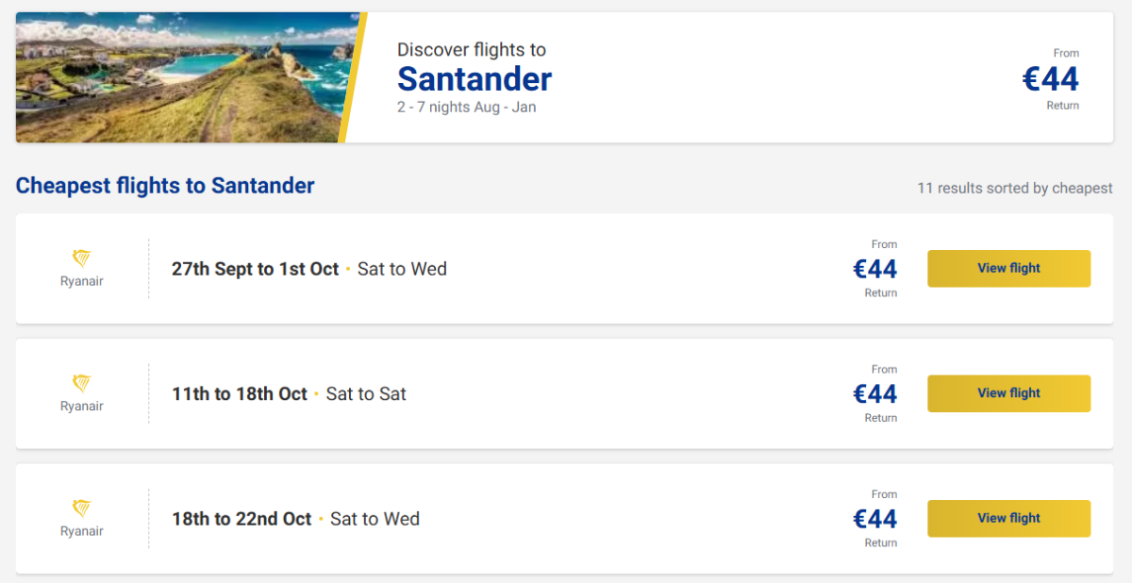Click the "Cheapest flights to Santander" heading
This screenshot has width=1132, height=583.
coord(165,186)
